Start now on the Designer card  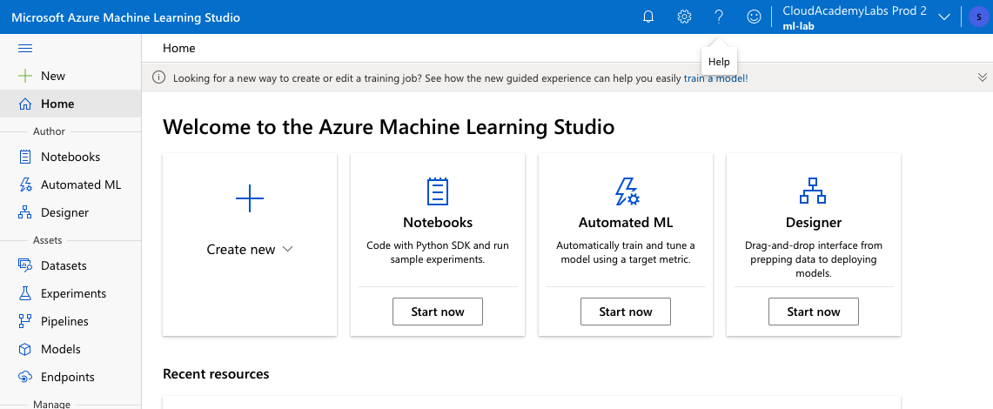pyautogui.click(x=814, y=312)
